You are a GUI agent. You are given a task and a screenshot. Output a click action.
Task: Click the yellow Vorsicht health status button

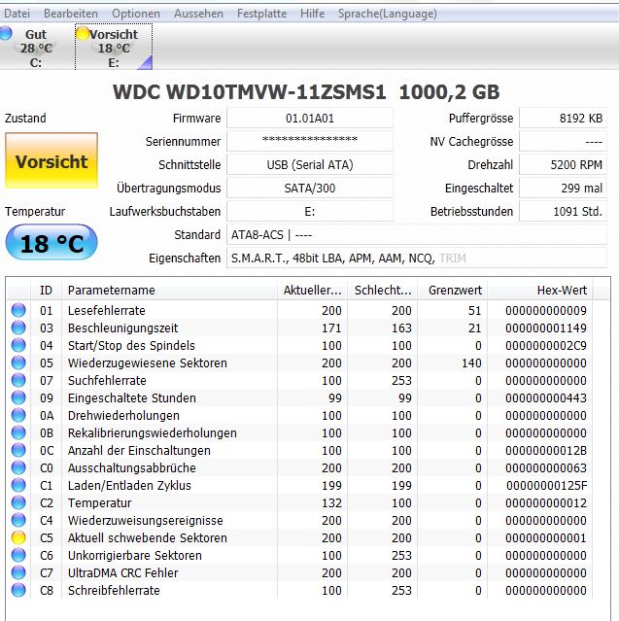(52, 160)
